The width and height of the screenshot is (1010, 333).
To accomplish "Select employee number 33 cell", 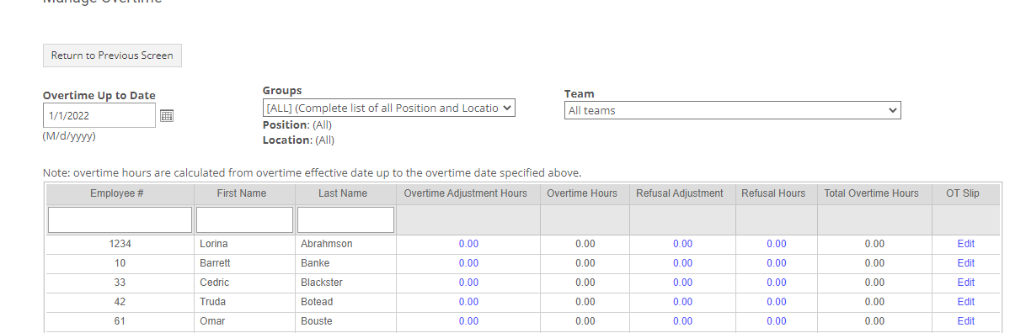I will [120, 283].
